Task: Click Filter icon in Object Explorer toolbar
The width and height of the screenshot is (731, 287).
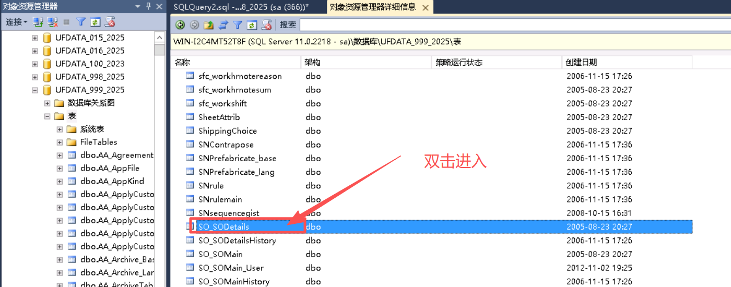Action: 81,22
